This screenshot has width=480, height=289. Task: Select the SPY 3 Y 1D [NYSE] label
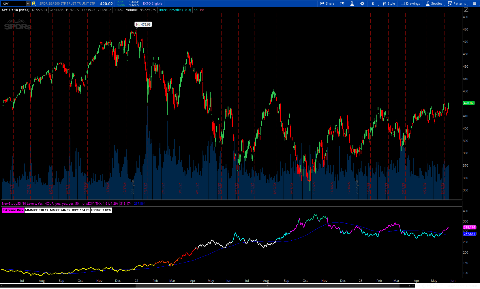16,10
